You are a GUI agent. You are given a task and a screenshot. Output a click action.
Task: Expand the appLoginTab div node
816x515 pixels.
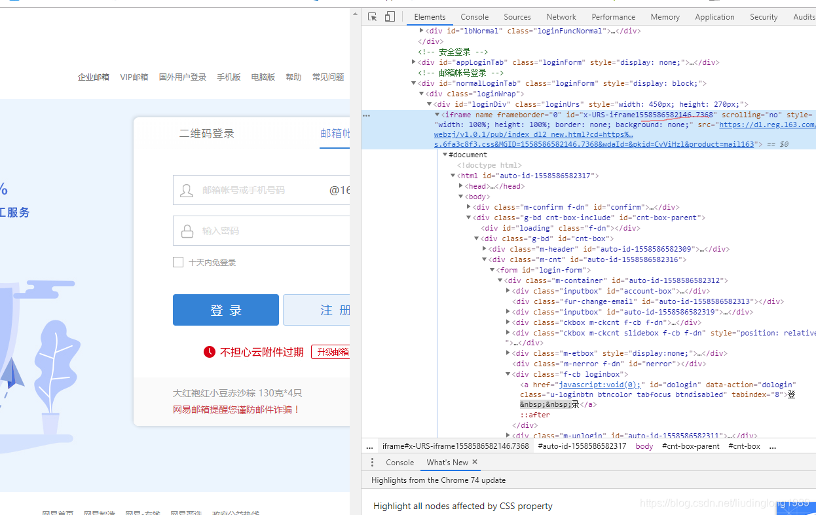tap(413, 62)
